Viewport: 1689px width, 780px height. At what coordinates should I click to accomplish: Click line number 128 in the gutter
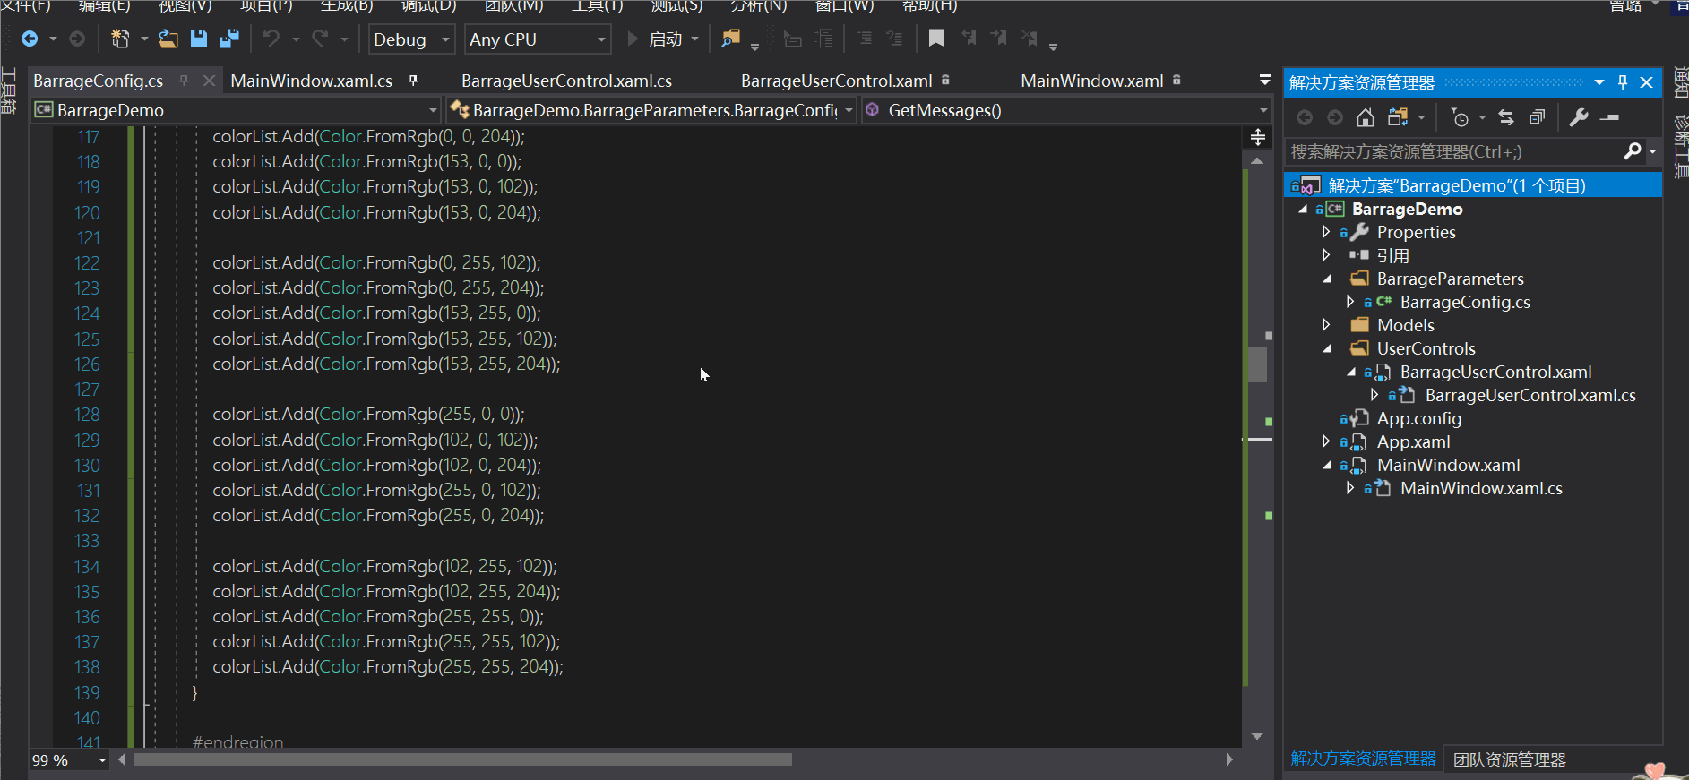coord(87,415)
